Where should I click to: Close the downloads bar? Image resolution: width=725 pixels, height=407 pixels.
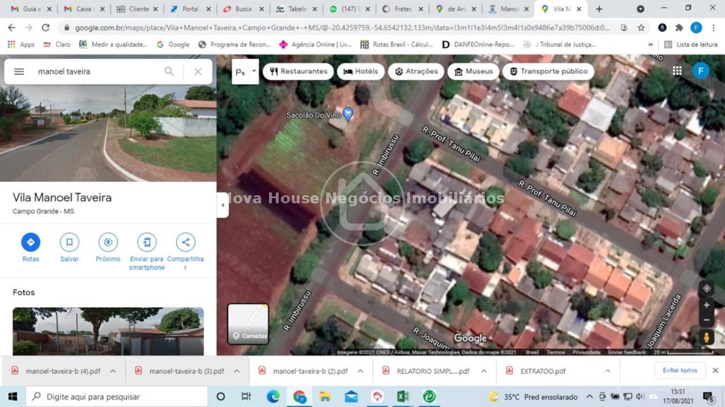pos(715,371)
